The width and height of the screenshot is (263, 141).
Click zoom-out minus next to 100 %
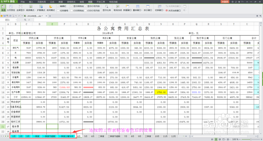pos(240,139)
